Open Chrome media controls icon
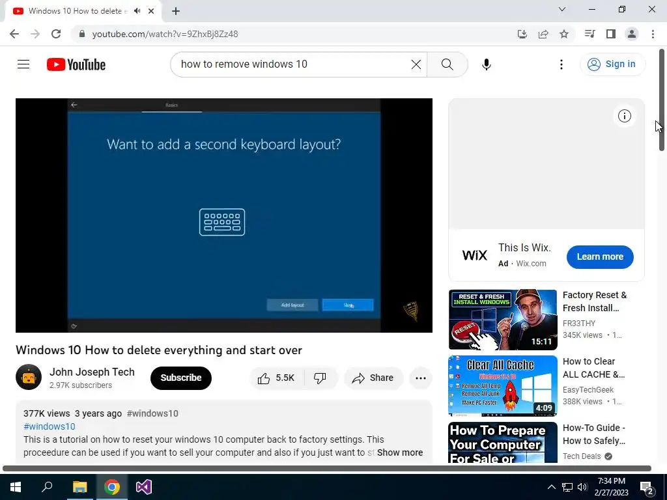The width and height of the screenshot is (667, 500). click(x=589, y=34)
